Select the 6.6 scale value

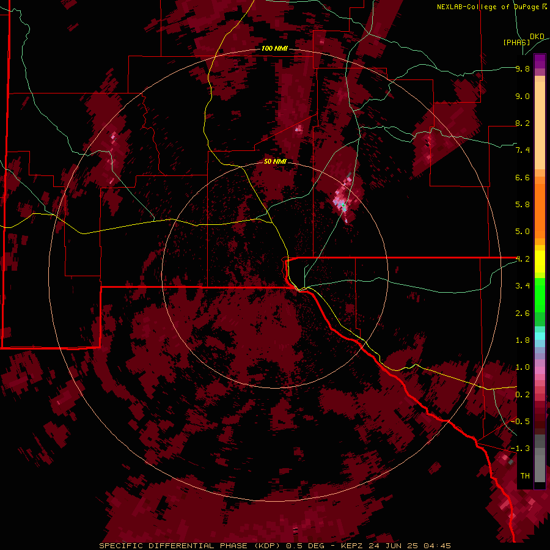coord(522,177)
